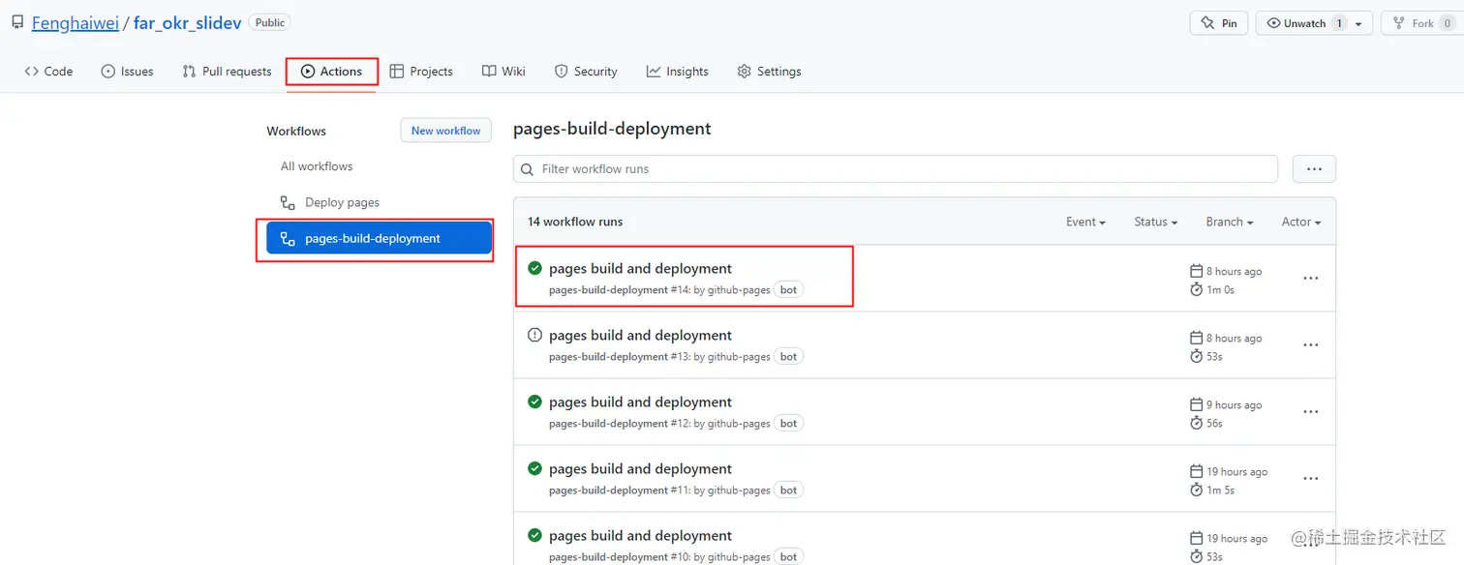Switch to the Issues tab

(x=127, y=72)
